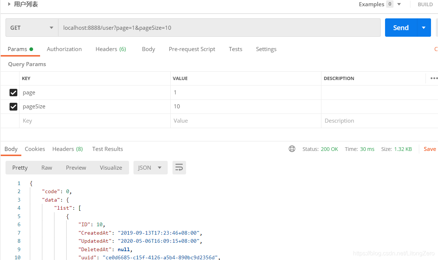Click the UpdatedAt timestamp value
The width and height of the screenshot is (438, 260).
[159, 241]
